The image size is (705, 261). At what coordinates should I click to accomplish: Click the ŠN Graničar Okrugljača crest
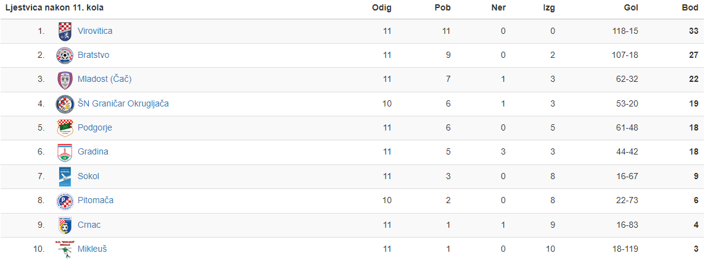point(65,104)
